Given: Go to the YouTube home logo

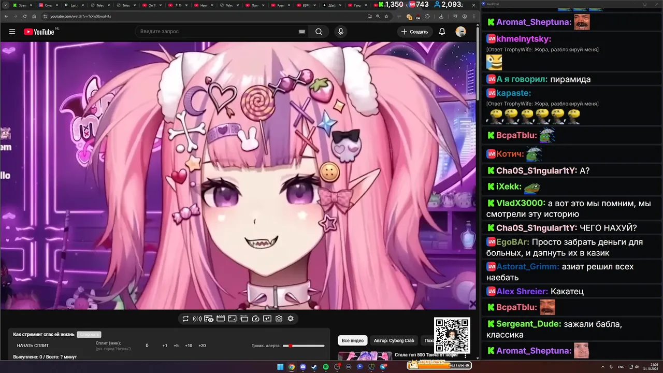Looking at the screenshot, I should tap(39, 32).
